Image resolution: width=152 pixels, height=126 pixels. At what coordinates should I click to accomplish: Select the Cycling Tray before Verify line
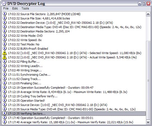[x=74, y=96]
